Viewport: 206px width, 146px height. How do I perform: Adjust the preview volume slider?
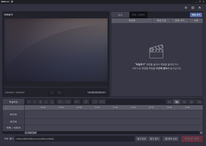click(x=97, y=92)
